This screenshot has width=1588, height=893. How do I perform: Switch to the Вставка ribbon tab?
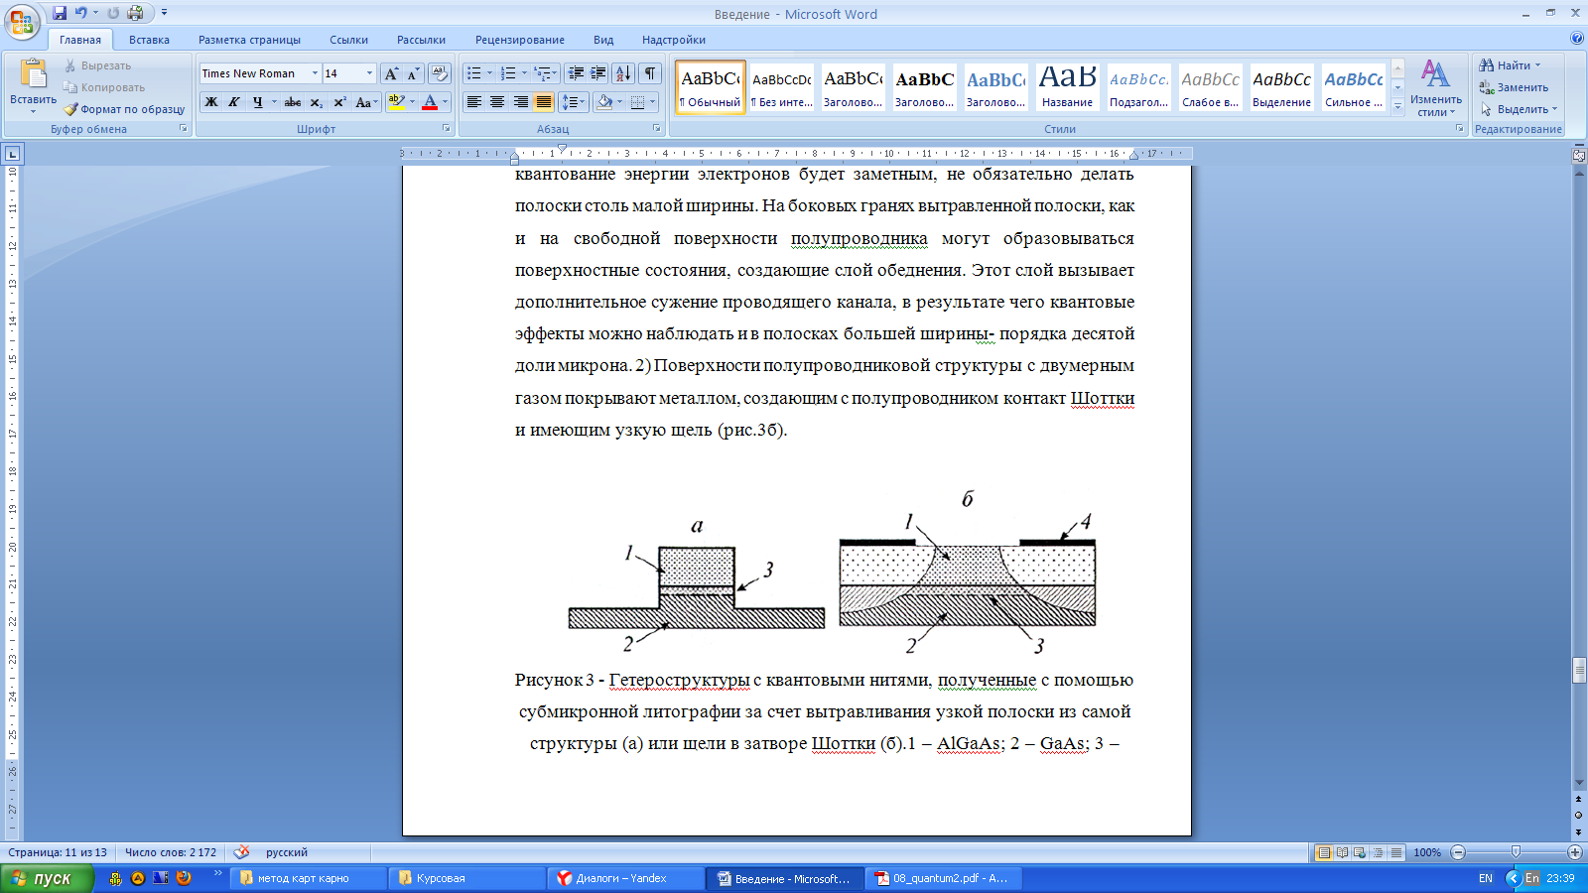pyautogui.click(x=149, y=40)
